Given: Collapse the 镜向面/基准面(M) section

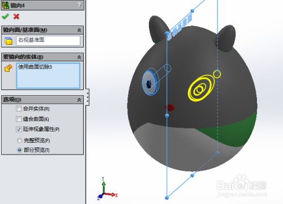Looking at the screenshot, I should (79, 30).
